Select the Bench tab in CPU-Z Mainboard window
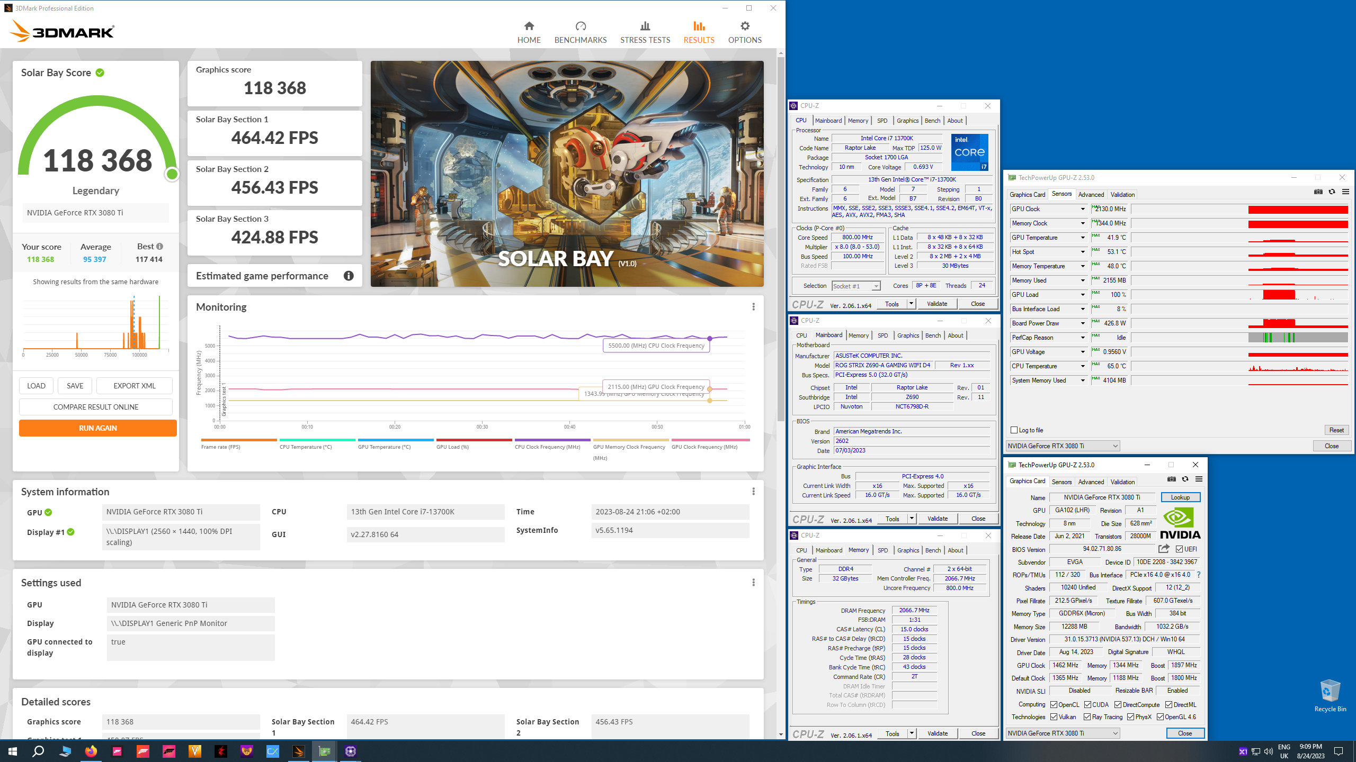 933,335
